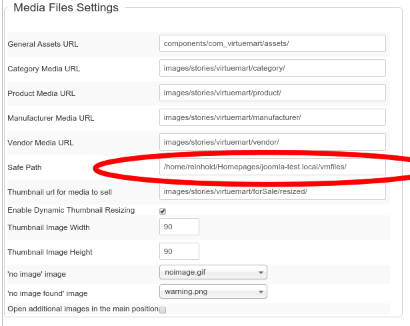The width and height of the screenshot is (410, 326).
Task: Click the Thumbnail Image Width label
Action: click(x=48, y=227)
